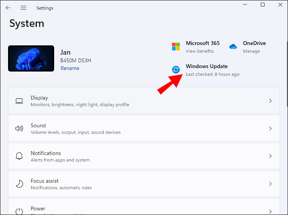288x215 pixels.
Task: Click the Rename link
Action: click(70, 68)
